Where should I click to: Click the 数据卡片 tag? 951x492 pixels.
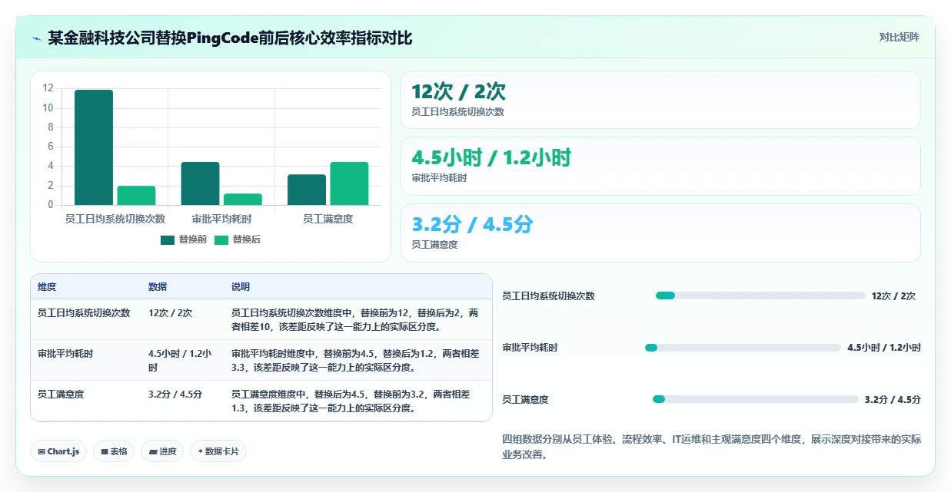pos(218,451)
